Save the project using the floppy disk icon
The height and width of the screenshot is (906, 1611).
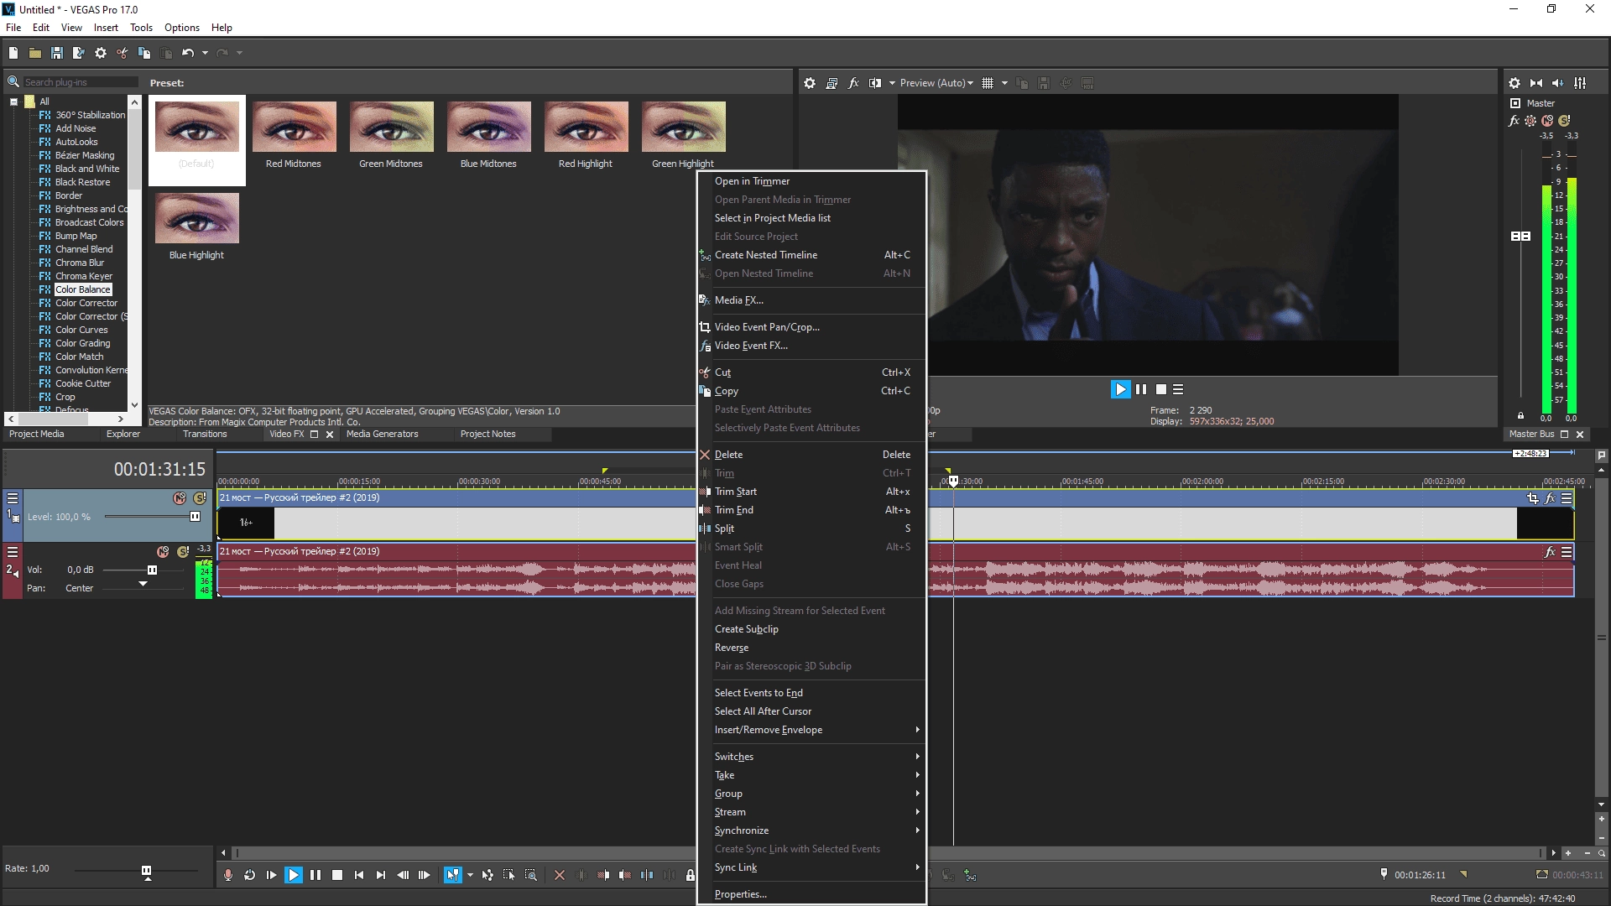57,53
